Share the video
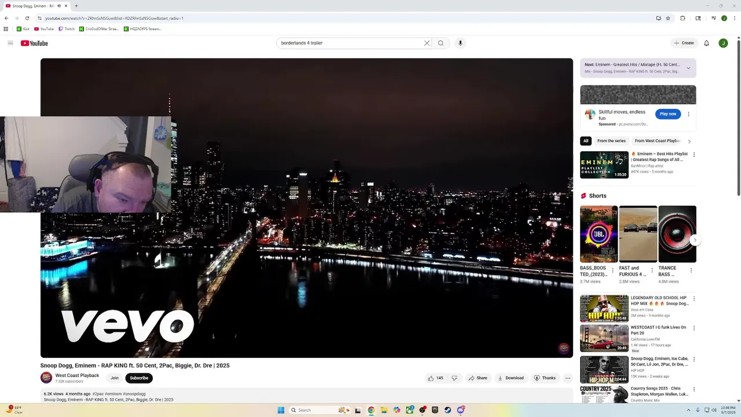This screenshot has height=417, width=741. click(478, 378)
